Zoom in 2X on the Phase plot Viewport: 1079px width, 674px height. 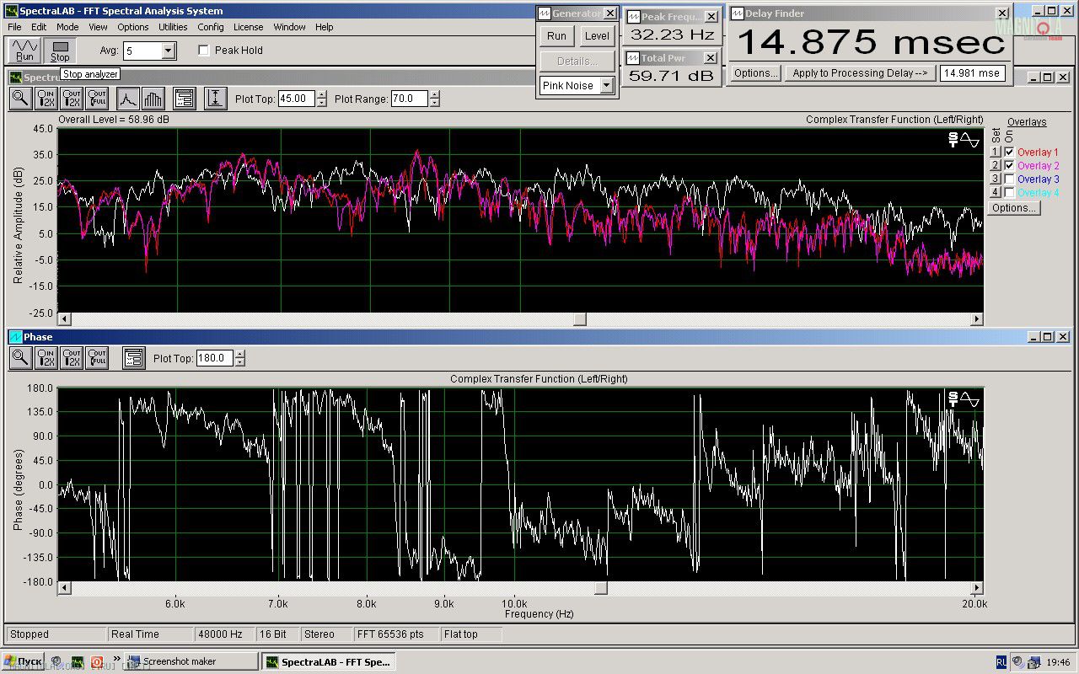(x=46, y=358)
